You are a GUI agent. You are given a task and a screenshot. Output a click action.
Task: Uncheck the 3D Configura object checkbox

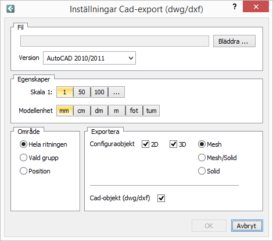click(x=173, y=144)
